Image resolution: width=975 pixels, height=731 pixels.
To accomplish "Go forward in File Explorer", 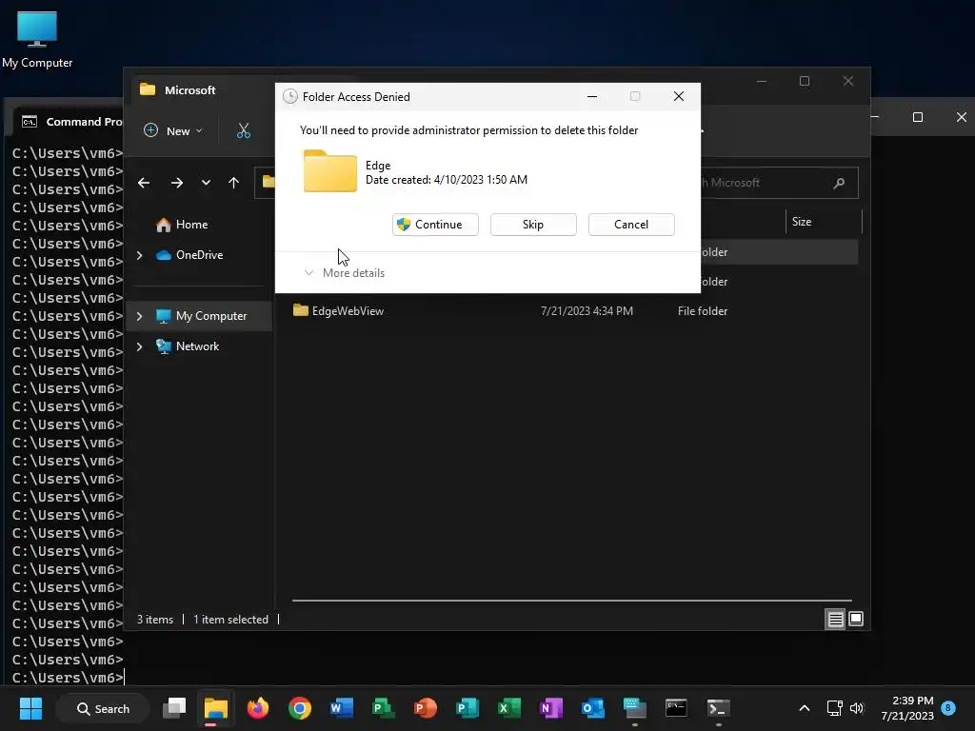I will (x=176, y=183).
